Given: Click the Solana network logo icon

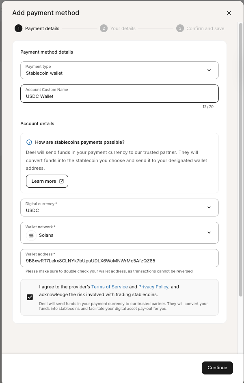Looking at the screenshot, I should (31, 236).
